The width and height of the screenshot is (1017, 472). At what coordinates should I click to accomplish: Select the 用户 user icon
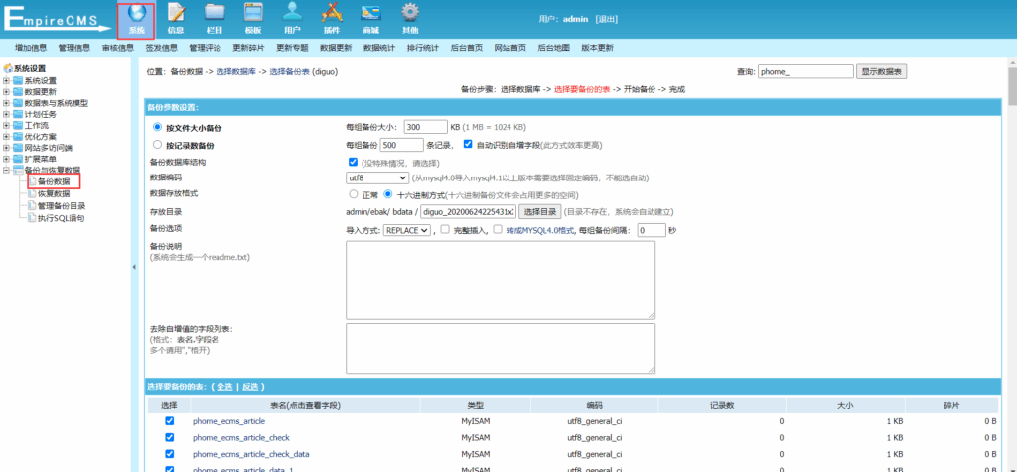tap(292, 18)
